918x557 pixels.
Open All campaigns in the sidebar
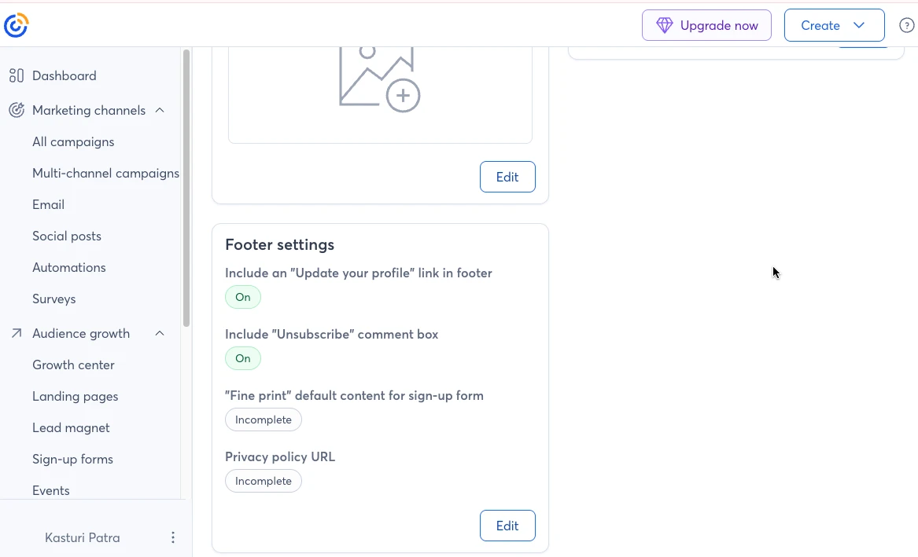click(73, 141)
